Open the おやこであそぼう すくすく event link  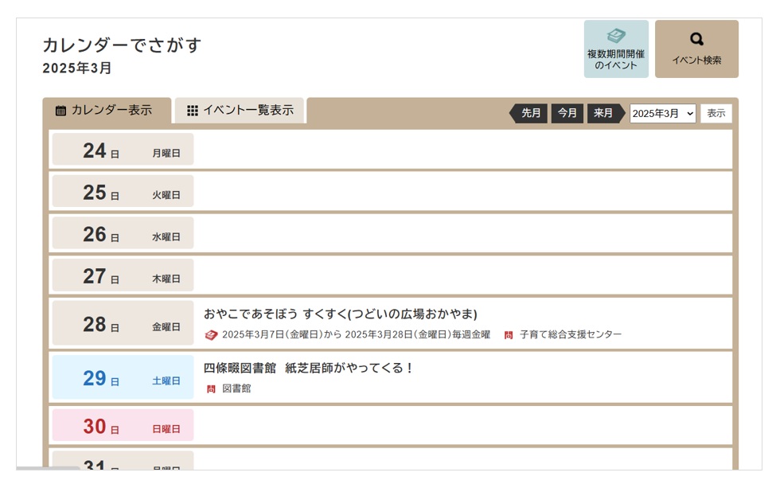(x=340, y=314)
